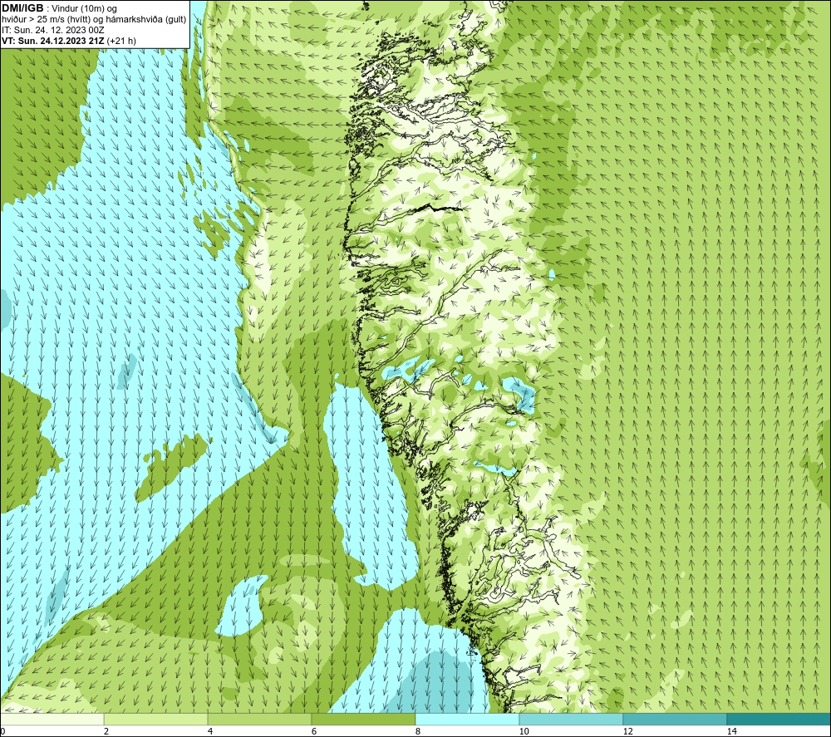Click the 4–6 m/s green legend swatch

pos(259,719)
